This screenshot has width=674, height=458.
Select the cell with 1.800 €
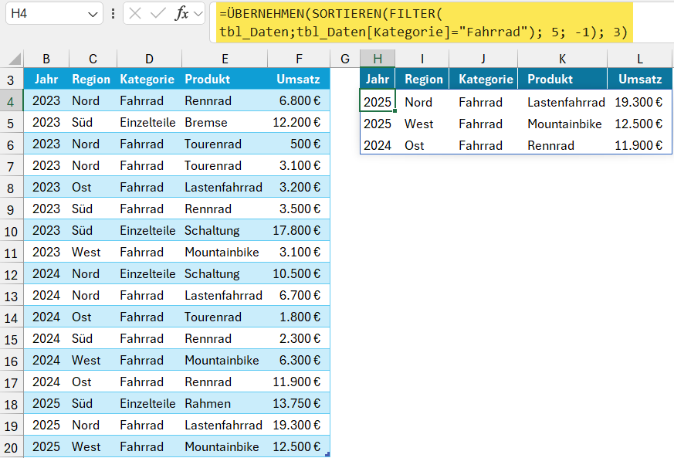click(300, 317)
